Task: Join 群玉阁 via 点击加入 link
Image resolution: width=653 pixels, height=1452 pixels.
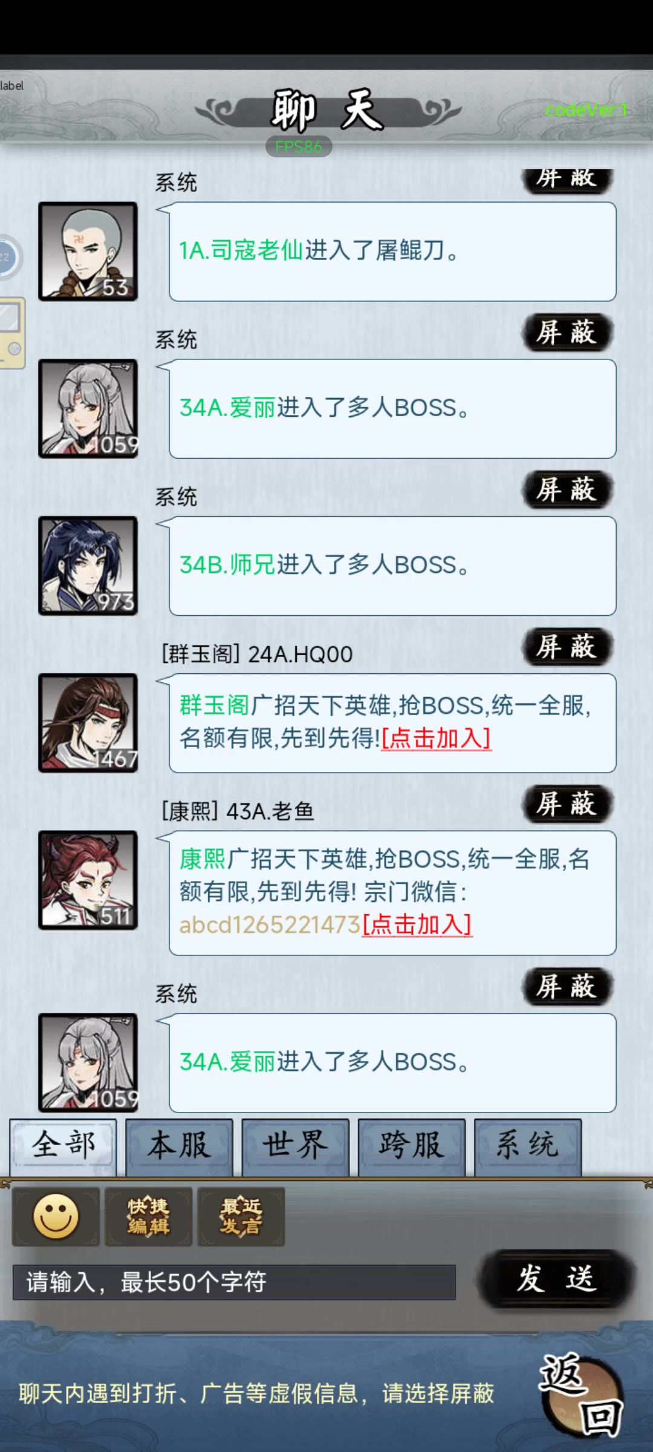Action: click(x=437, y=738)
